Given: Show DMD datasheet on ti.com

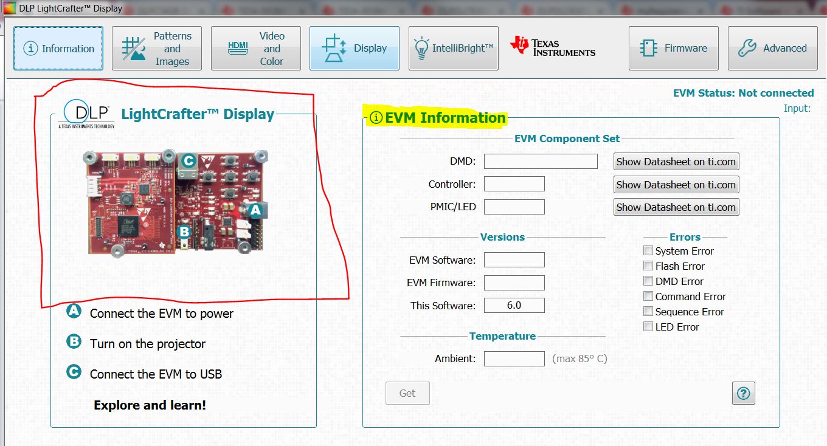Looking at the screenshot, I should [676, 162].
